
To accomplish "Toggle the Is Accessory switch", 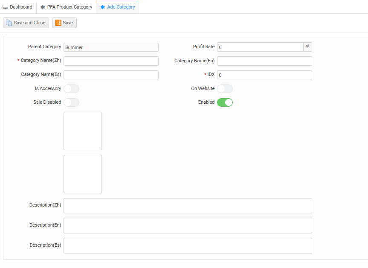I will pyautogui.click(x=71, y=89).
